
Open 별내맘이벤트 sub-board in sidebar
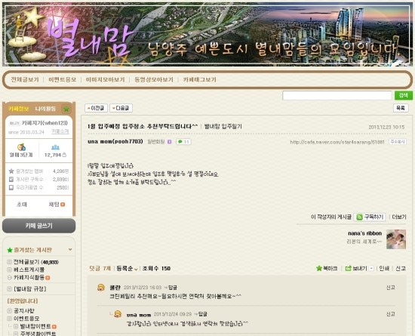pos(35,326)
